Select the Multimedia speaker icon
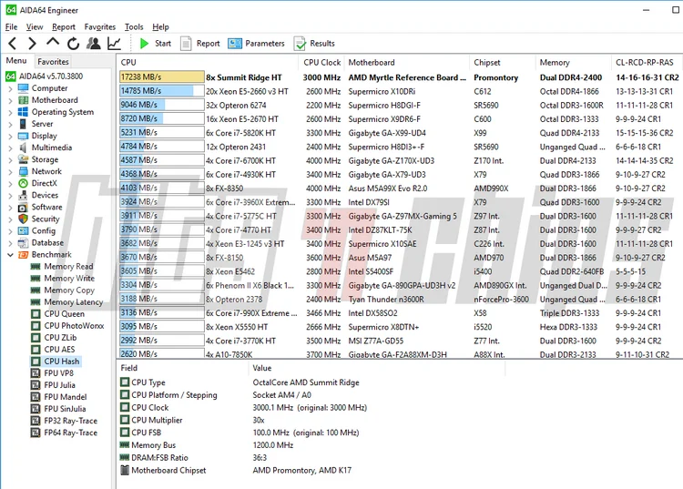This screenshot has height=489, width=683. 23,148
